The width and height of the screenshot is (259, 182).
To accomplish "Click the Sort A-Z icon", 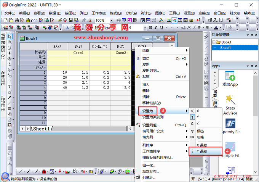I will click(221, 20).
